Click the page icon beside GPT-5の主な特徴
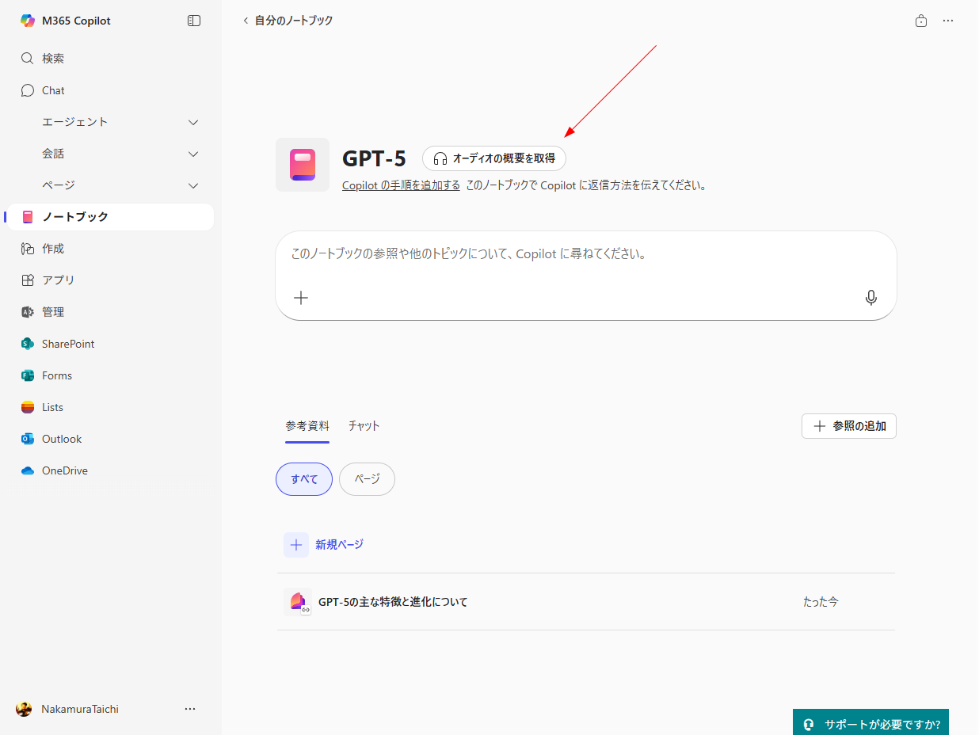The image size is (979, 735). [298, 602]
